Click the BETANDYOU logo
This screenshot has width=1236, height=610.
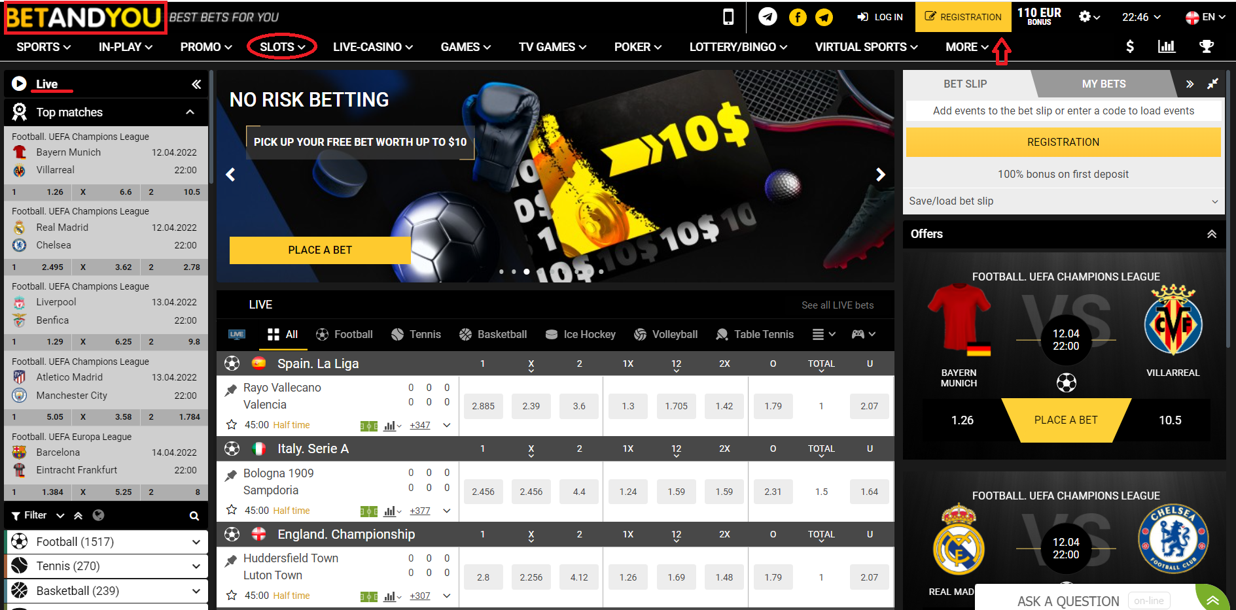[x=84, y=18]
